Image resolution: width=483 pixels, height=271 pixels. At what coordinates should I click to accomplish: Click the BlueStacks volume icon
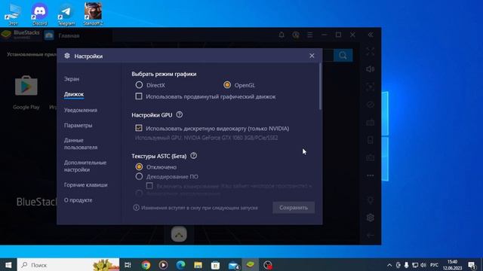pyautogui.click(x=371, y=69)
